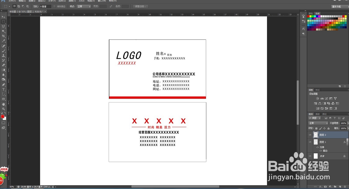
Task: Toggle lock all for layer
Action: tap(328, 128)
